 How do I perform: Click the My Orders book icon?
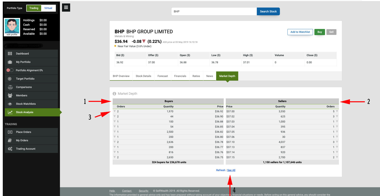pyautogui.click(x=10, y=140)
